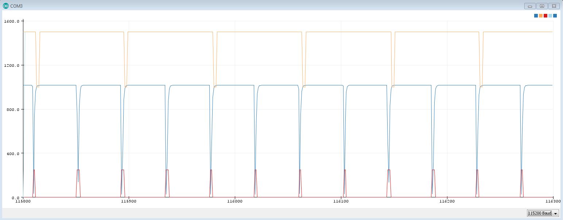This screenshot has width=563, height=220.
Task: Expand the baud rate dropdown arrow
Action: (x=556, y=213)
